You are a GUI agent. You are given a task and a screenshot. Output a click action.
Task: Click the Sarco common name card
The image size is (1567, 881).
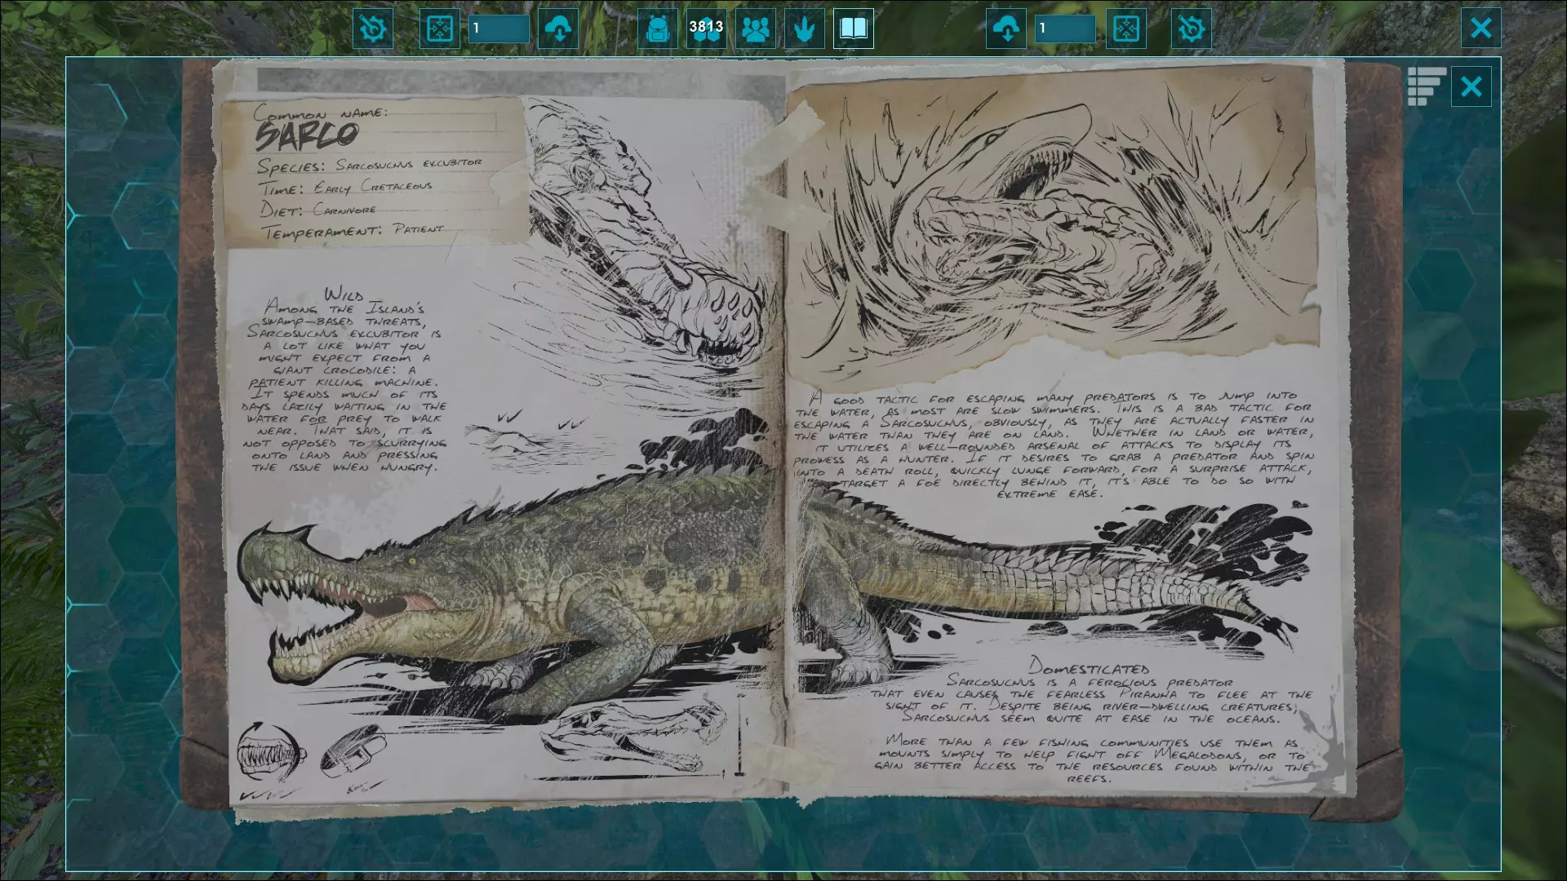click(x=374, y=171)
